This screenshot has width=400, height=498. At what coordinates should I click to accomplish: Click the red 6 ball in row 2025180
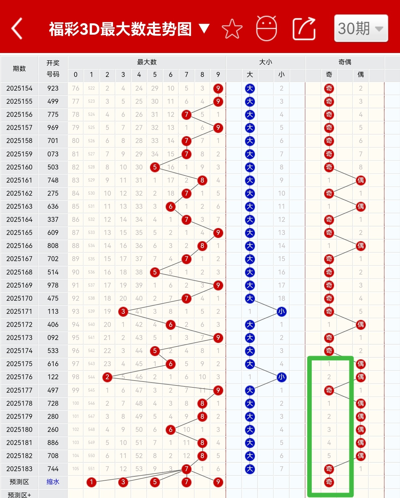coord(171,430)
